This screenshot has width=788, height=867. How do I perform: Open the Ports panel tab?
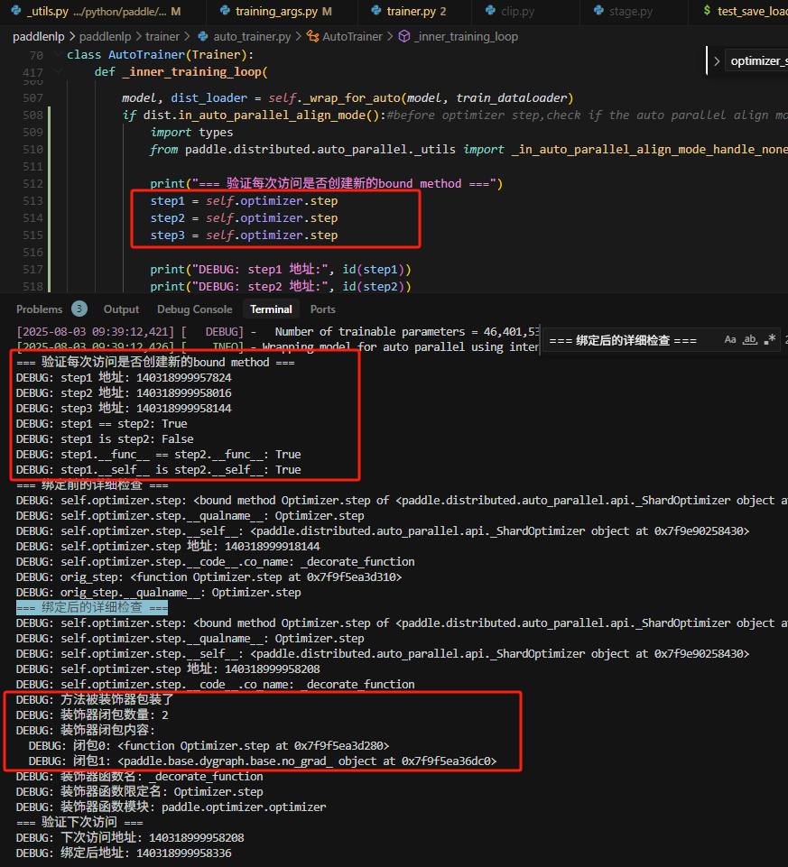pyautogui.click(x=322, y=309)
